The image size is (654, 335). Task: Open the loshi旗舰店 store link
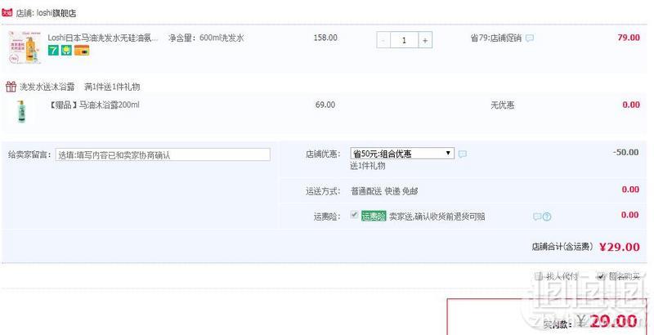[56, 13]
